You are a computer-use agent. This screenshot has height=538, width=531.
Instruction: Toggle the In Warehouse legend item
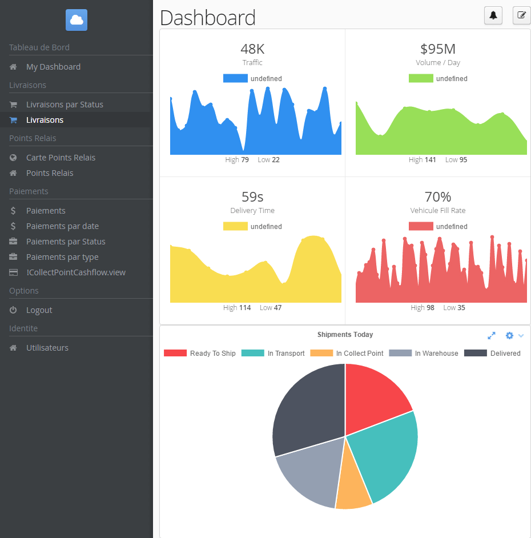[x=424, y=354]
